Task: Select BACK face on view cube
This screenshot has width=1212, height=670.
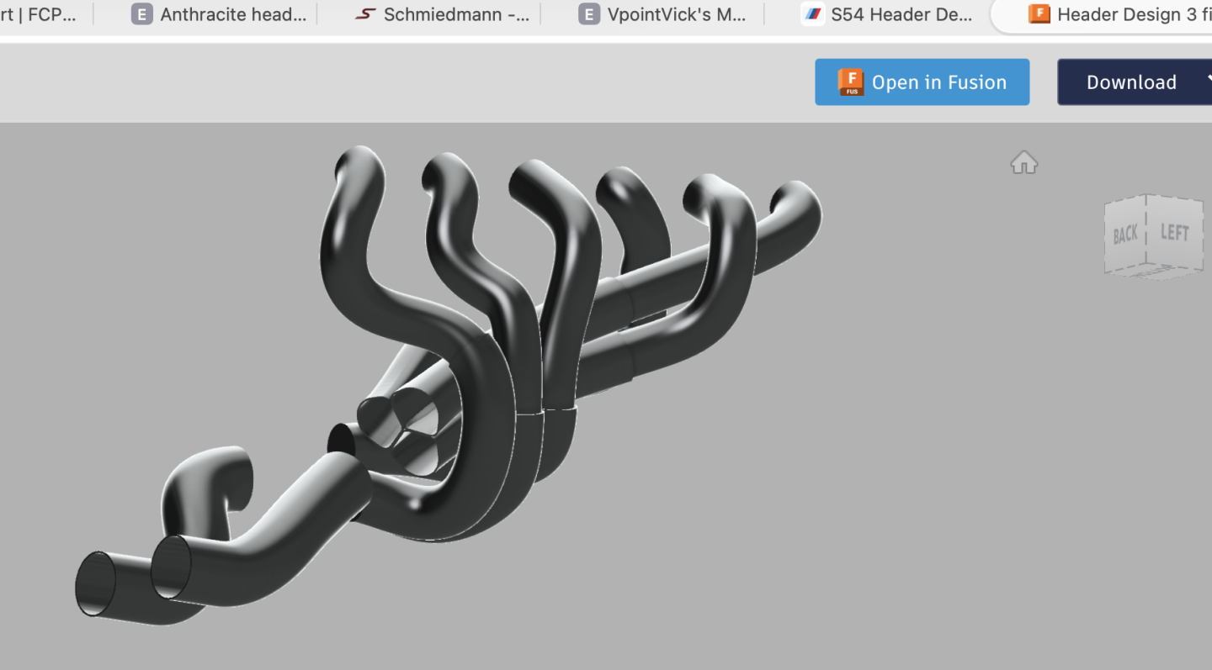Action: point(1125,234)
